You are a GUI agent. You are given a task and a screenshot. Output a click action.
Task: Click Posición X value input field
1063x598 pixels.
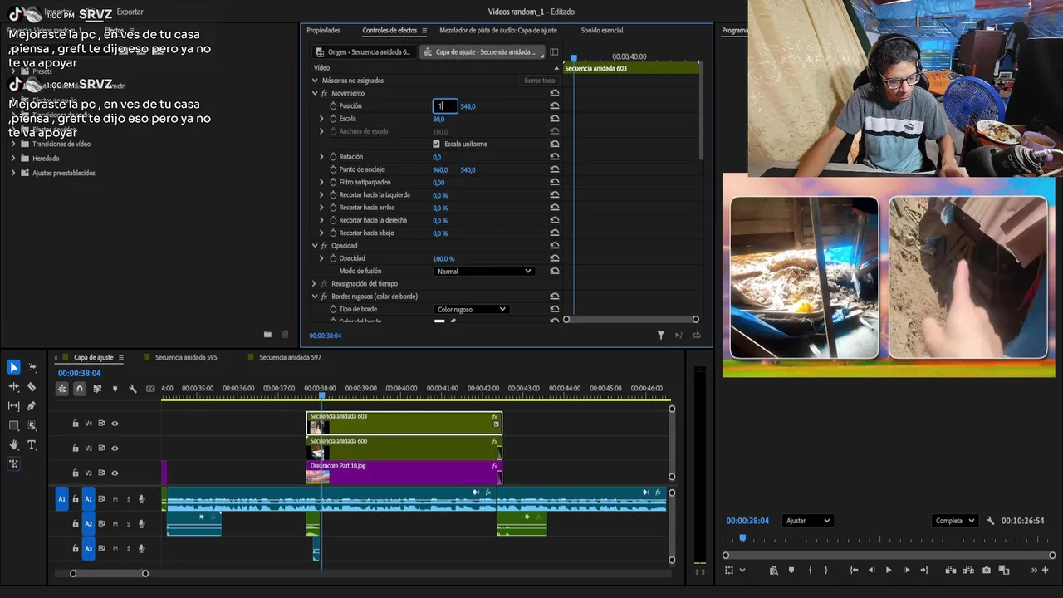445,106
